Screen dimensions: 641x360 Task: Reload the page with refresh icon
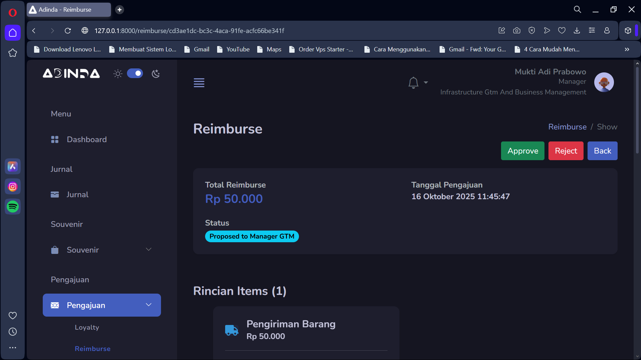tap(68, 31)
